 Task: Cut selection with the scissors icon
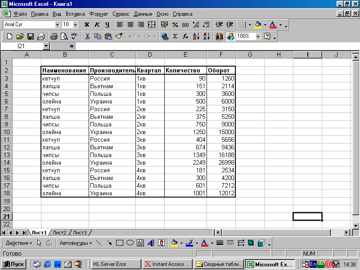click(x=87, y=36)
